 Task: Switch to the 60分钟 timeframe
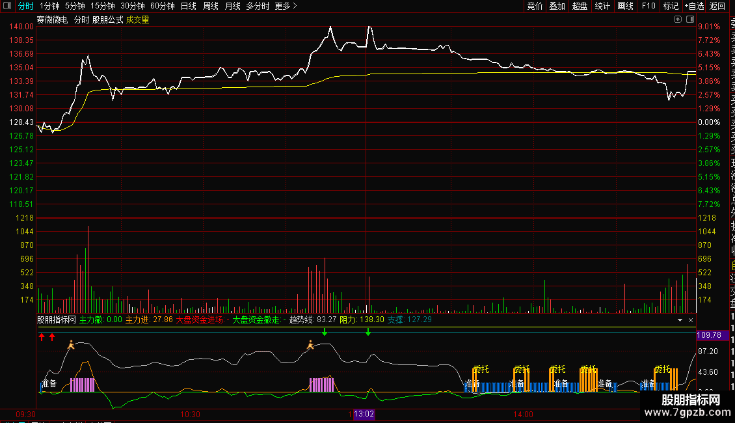point(163,6)
